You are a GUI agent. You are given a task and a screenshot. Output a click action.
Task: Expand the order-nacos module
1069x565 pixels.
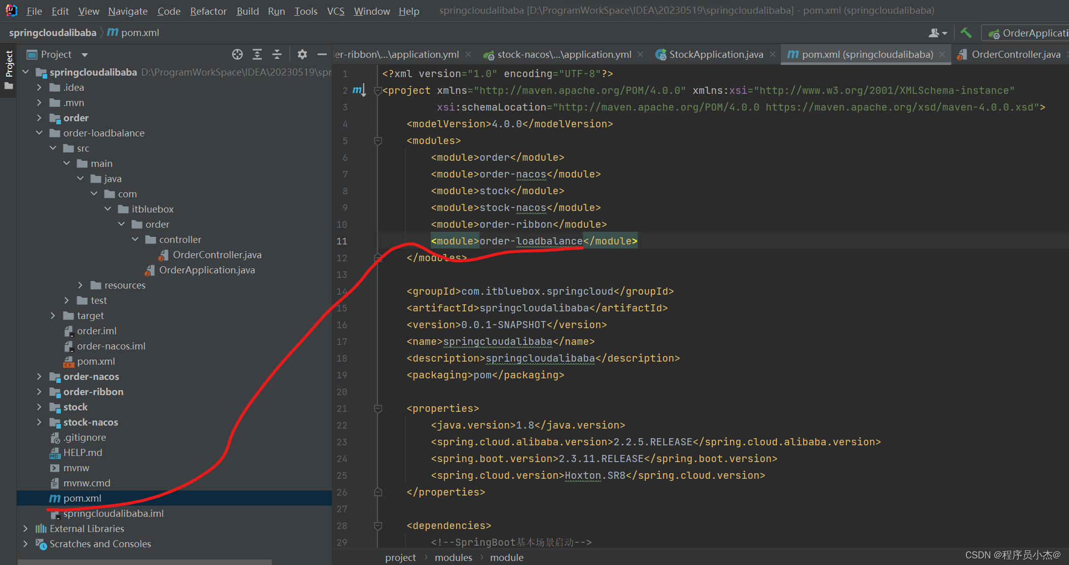tap(39, 376)
